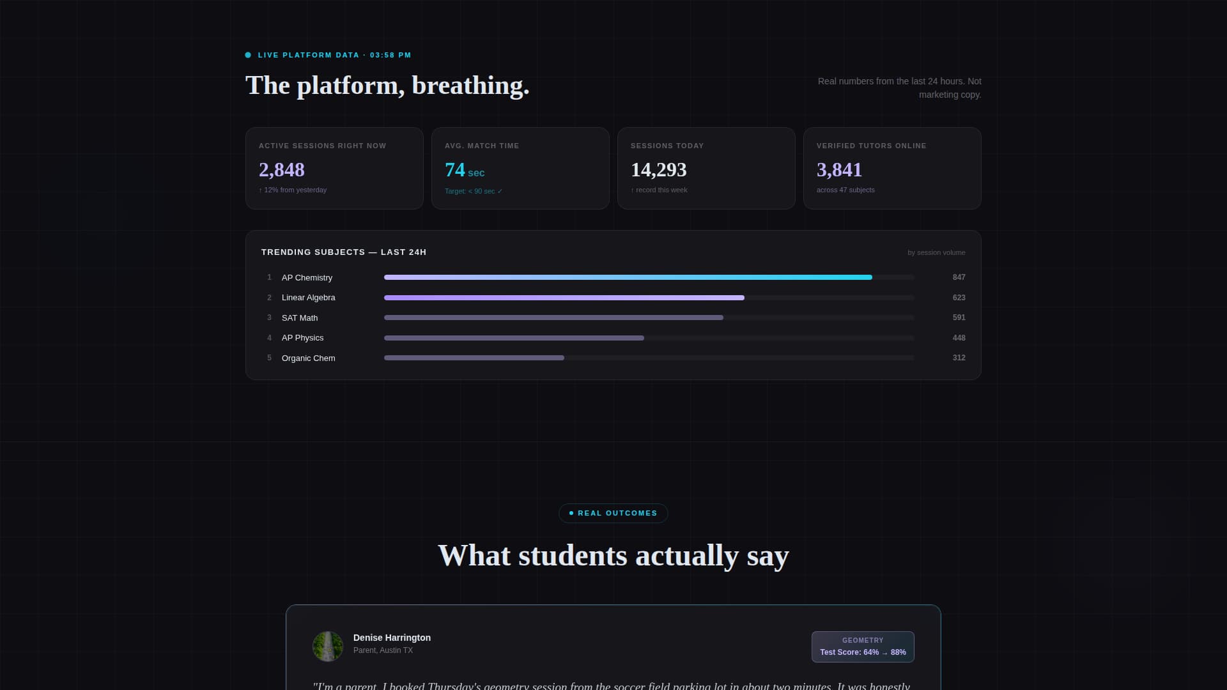
Task: Open the GEOMETRY test score badge
Action: click(x=863, y=646)
